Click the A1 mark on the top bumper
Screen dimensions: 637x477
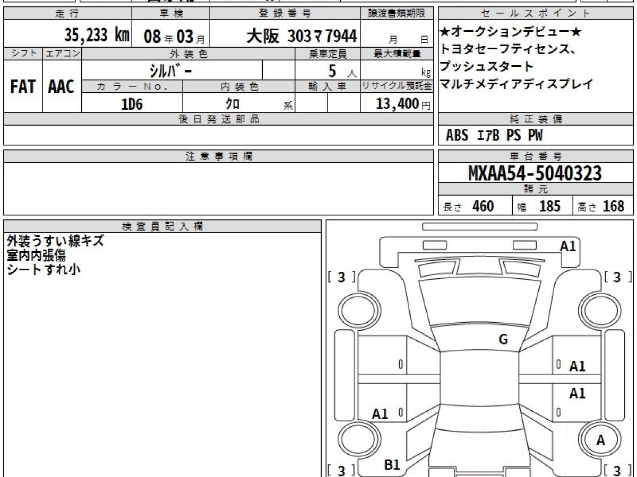pos(568,246)
